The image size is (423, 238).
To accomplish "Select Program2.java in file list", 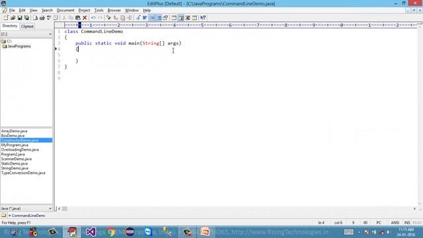I will pyautogui.click(x=13, y=154).
